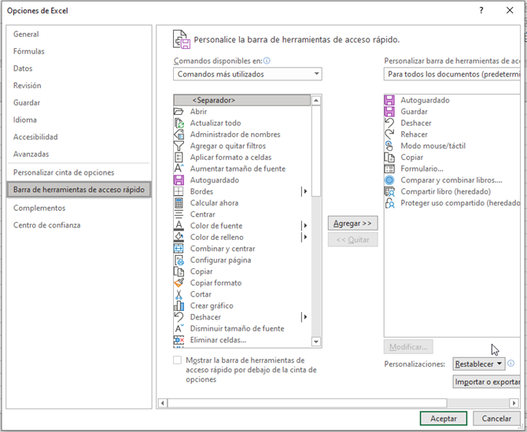Click the commands list scroll up arrow

point(316,100)
